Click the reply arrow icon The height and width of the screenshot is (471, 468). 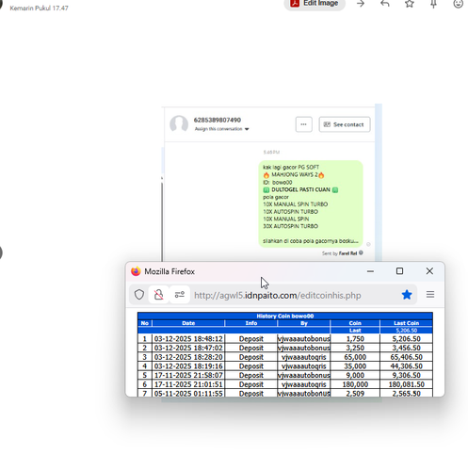[x=385, y=4]
